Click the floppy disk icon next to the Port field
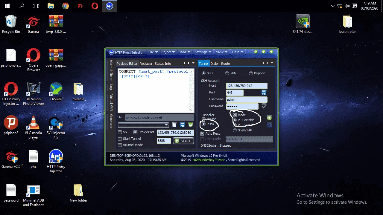383x215 pixels. [x=264, y=92]
